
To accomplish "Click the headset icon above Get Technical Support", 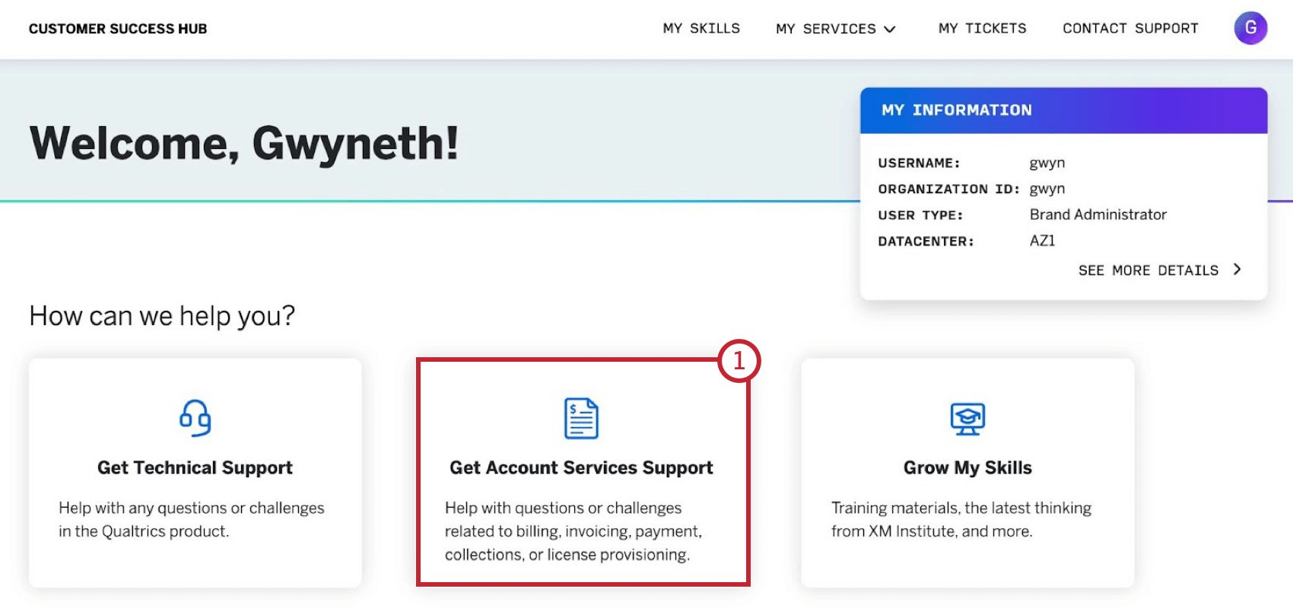I will tap(195, 417).
